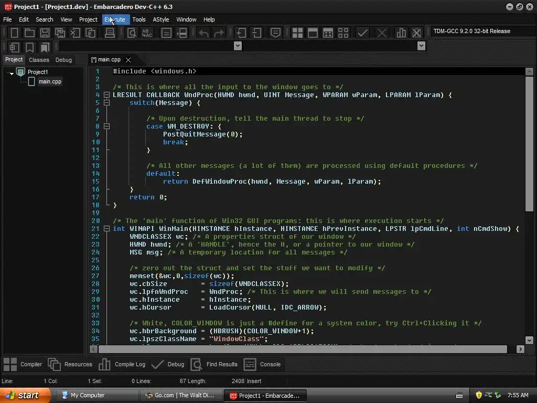Start debugging with the checkmark icon
This screenshot has width=537, height=403.
(362, 33)
